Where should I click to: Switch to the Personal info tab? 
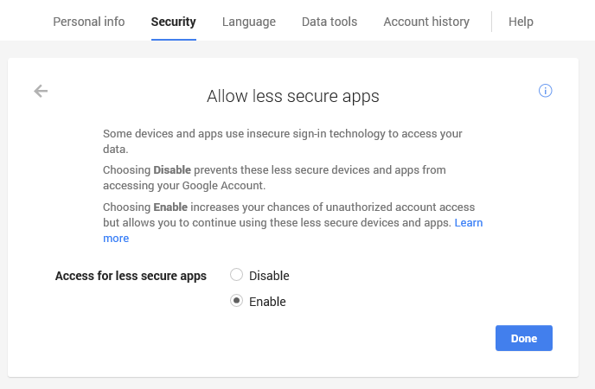click(89, 22)
